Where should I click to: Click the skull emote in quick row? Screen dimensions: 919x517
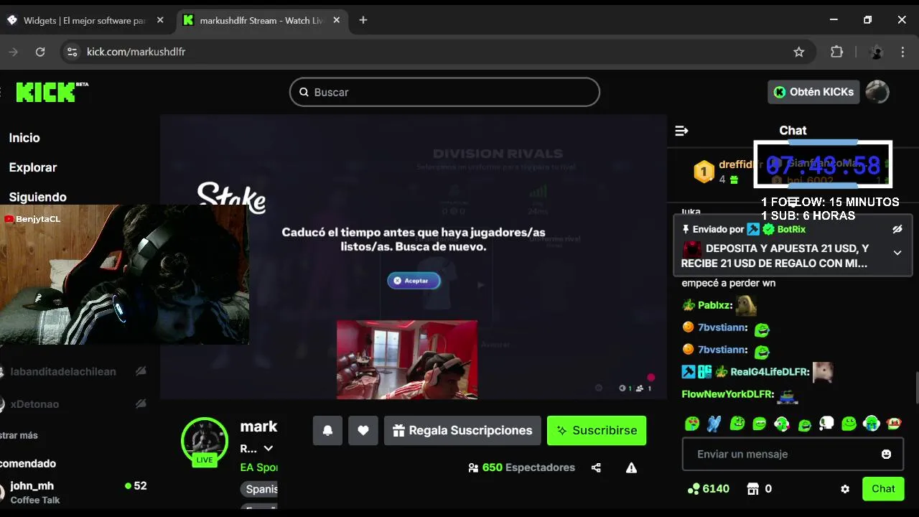point(826,424)
